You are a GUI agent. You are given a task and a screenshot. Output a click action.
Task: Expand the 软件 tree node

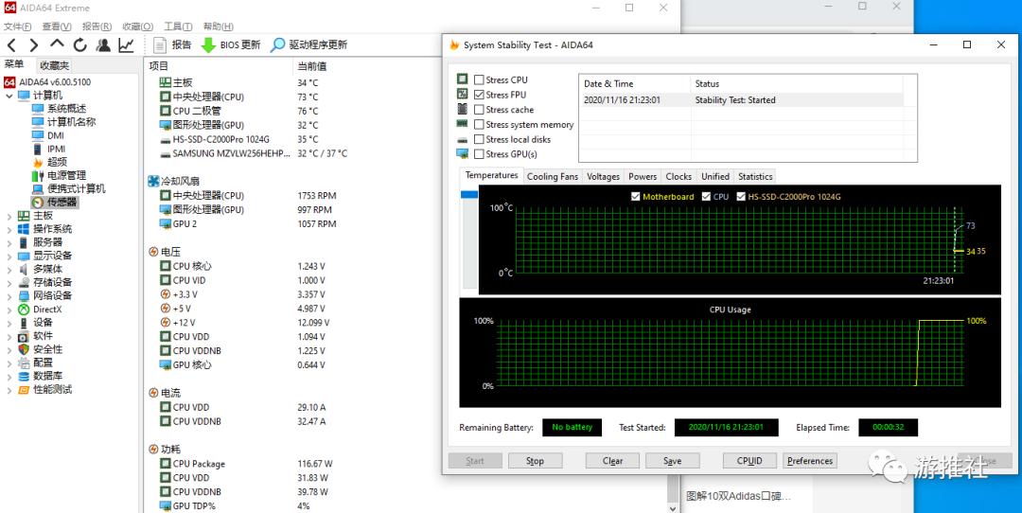point(9,336)
